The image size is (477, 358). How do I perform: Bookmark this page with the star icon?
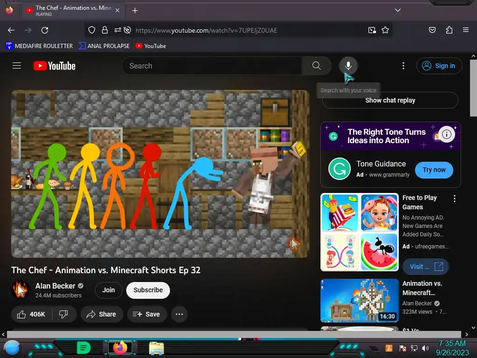[385, 30]
